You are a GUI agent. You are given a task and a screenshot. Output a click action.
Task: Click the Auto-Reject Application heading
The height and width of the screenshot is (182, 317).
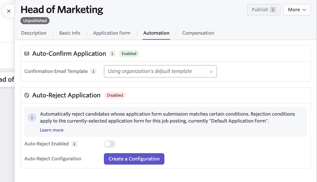click(x=66, y=95)
